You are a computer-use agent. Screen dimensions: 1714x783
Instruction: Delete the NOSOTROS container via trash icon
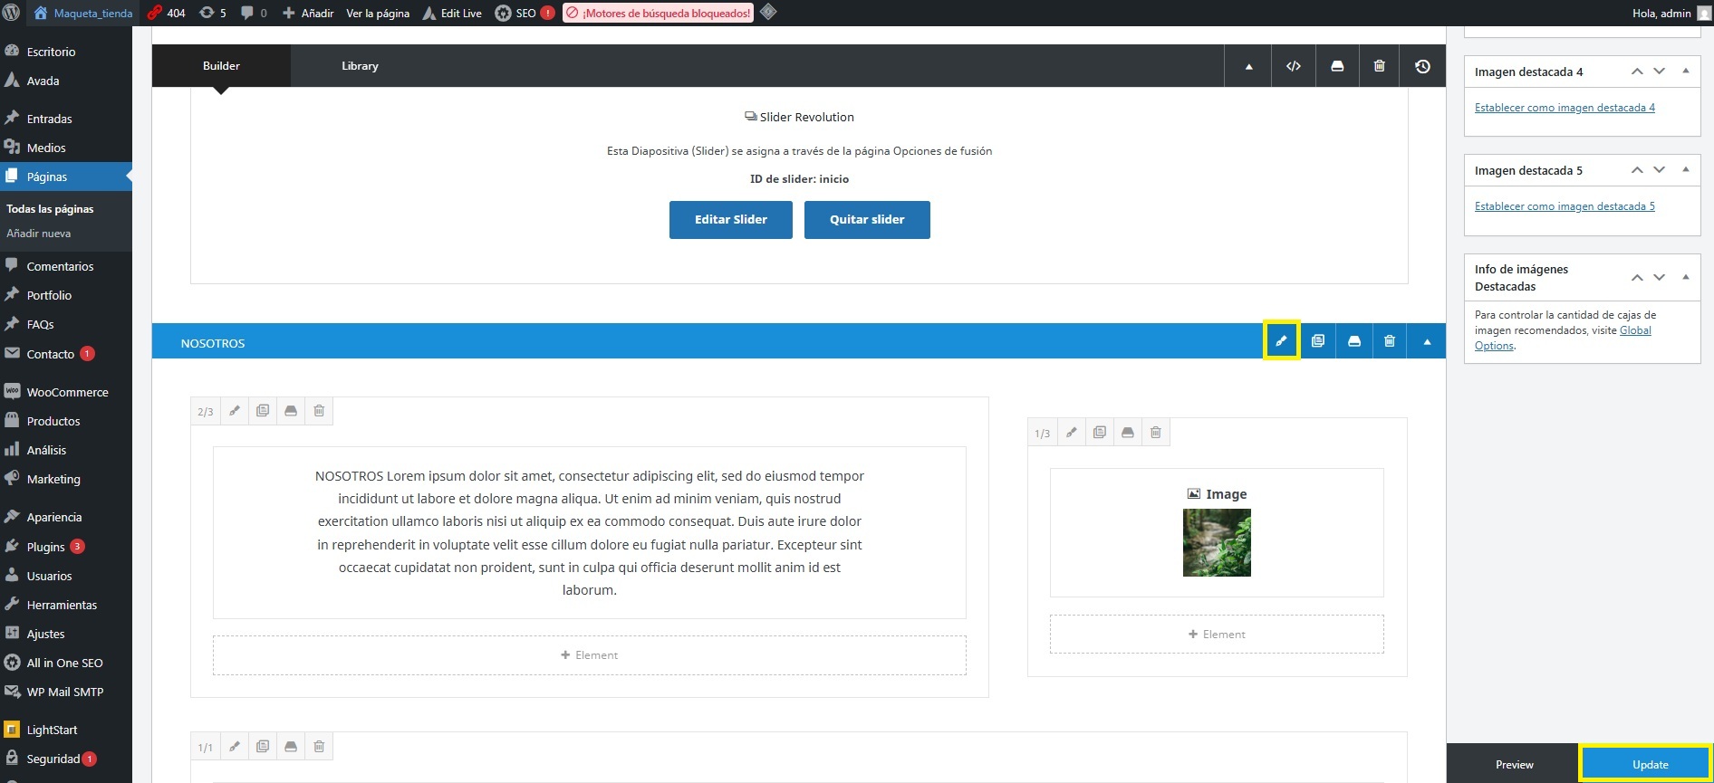(x=1390, y=341)
